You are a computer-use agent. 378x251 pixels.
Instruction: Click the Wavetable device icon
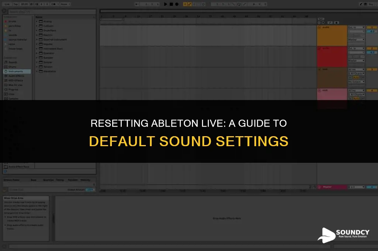point(41,71)
